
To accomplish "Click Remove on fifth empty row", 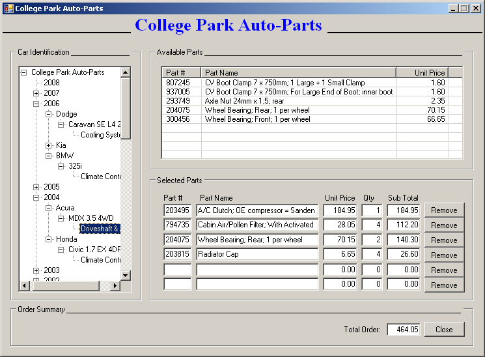I will pos(444,270).
